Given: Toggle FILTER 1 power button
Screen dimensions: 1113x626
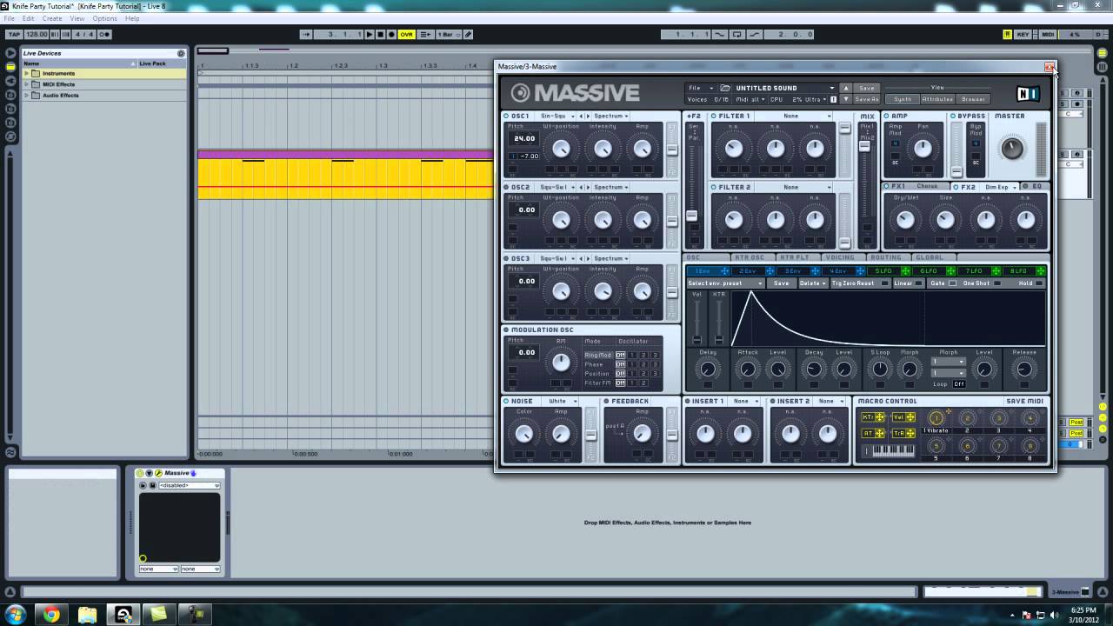Looking at the screenshot, I should 714,116.
